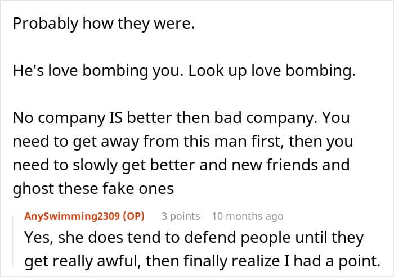Click the "3 points" comment score
Viewport: 394px width, 277px height.
point(180,216)
